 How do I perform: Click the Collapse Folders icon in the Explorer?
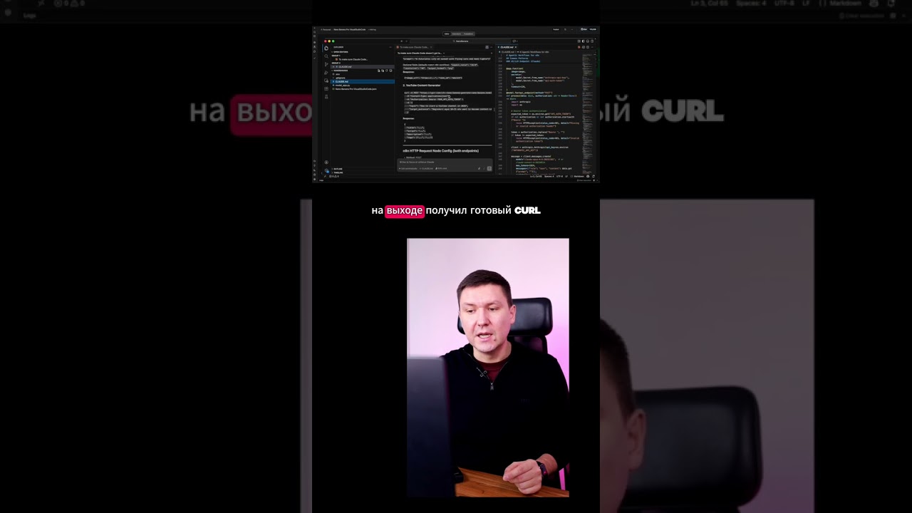pyautogui.click(x=390, y=71)
